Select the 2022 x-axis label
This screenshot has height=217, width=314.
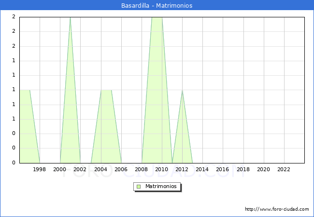coord(284,169)
